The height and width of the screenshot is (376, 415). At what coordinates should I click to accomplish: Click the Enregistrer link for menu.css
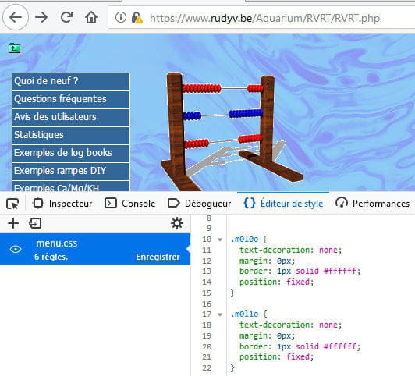158,257
